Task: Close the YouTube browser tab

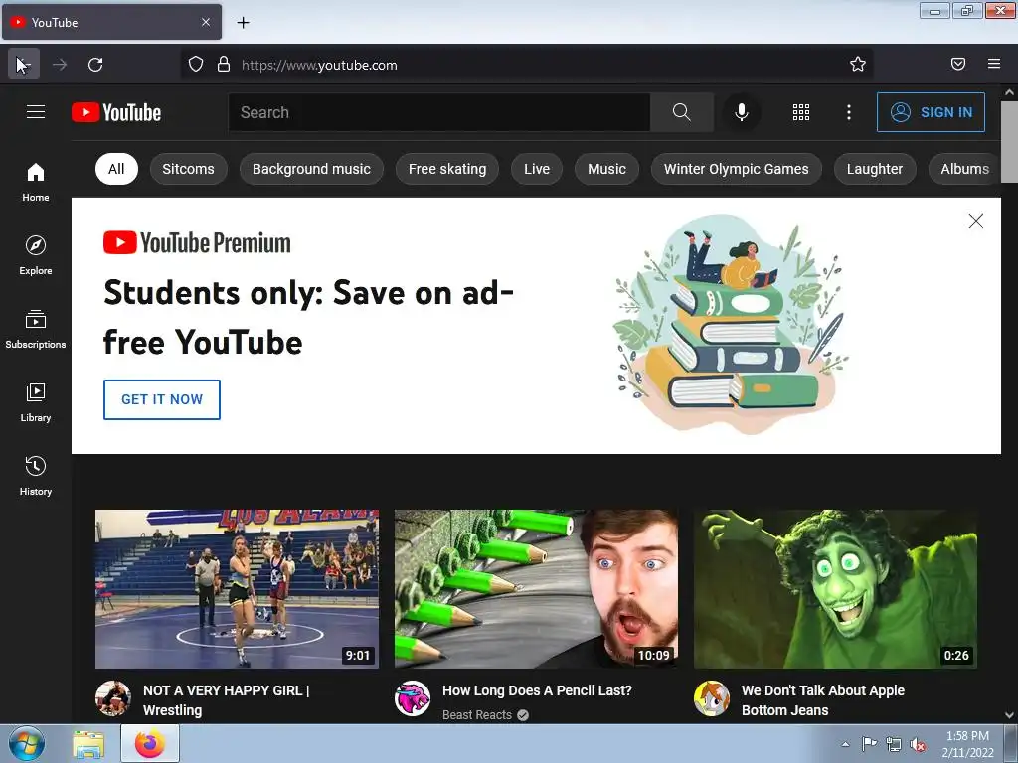Action: coord(206,22)
